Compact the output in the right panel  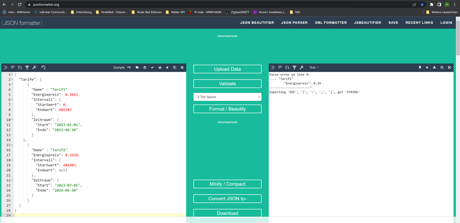pyautogui.click(x=280, y=67)
